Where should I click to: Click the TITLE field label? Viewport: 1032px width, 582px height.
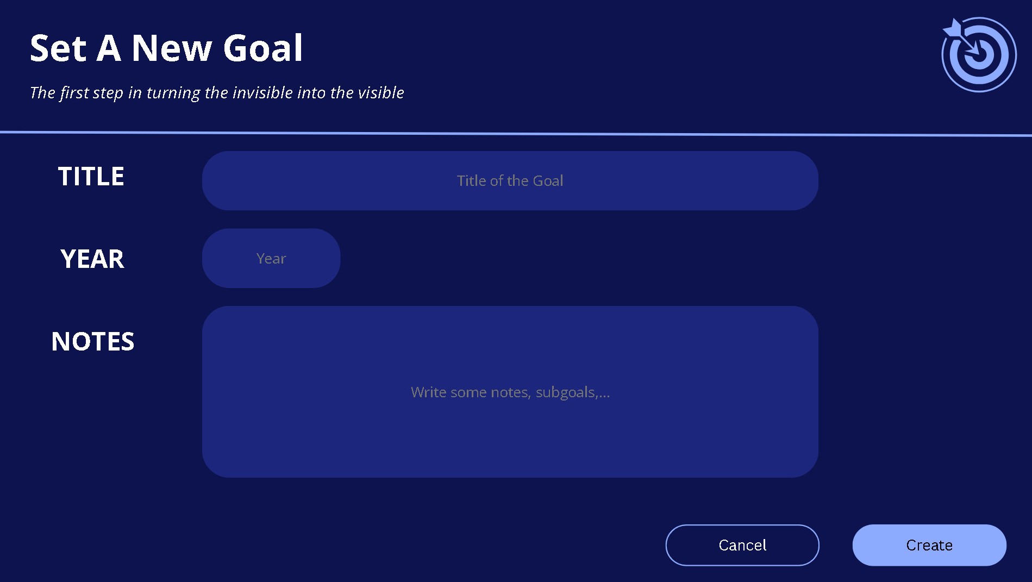click(x=91, y=177)
